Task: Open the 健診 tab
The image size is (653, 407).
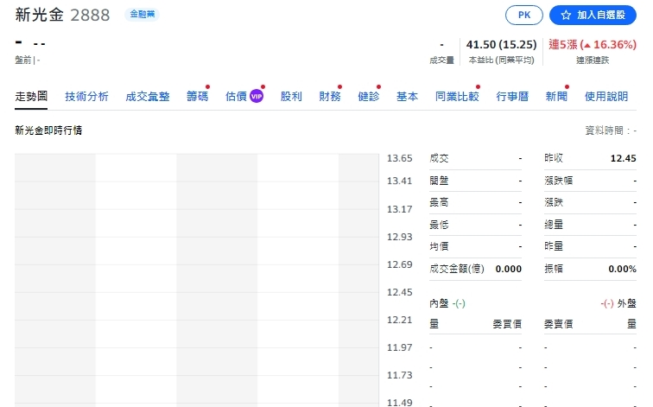Action: click(369, 97)
